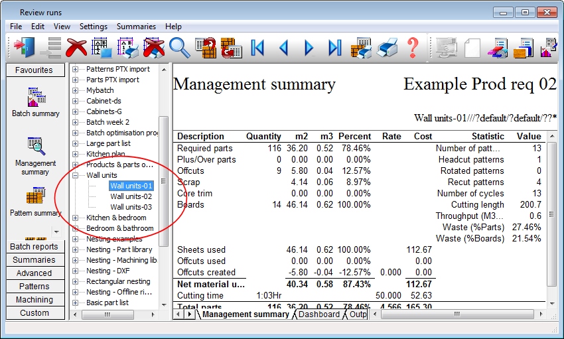This screenshot has width=564, height=339.
Task: Expand the Kitchen & bedroom node
Action: point(76,218)
